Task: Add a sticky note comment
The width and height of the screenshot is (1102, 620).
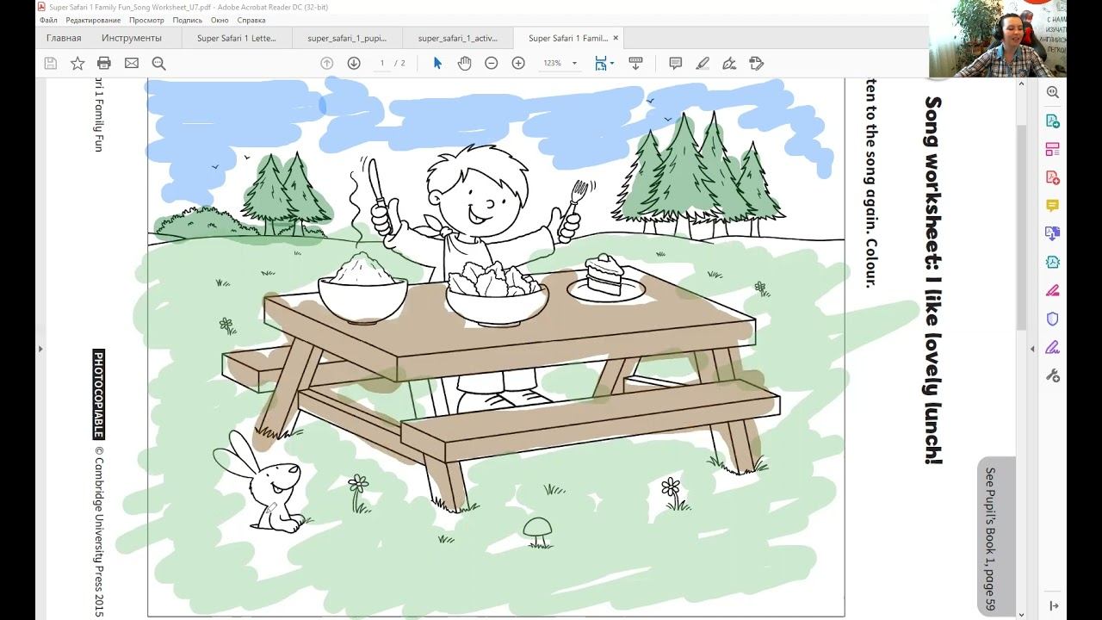Action: [x=676, y=63]
